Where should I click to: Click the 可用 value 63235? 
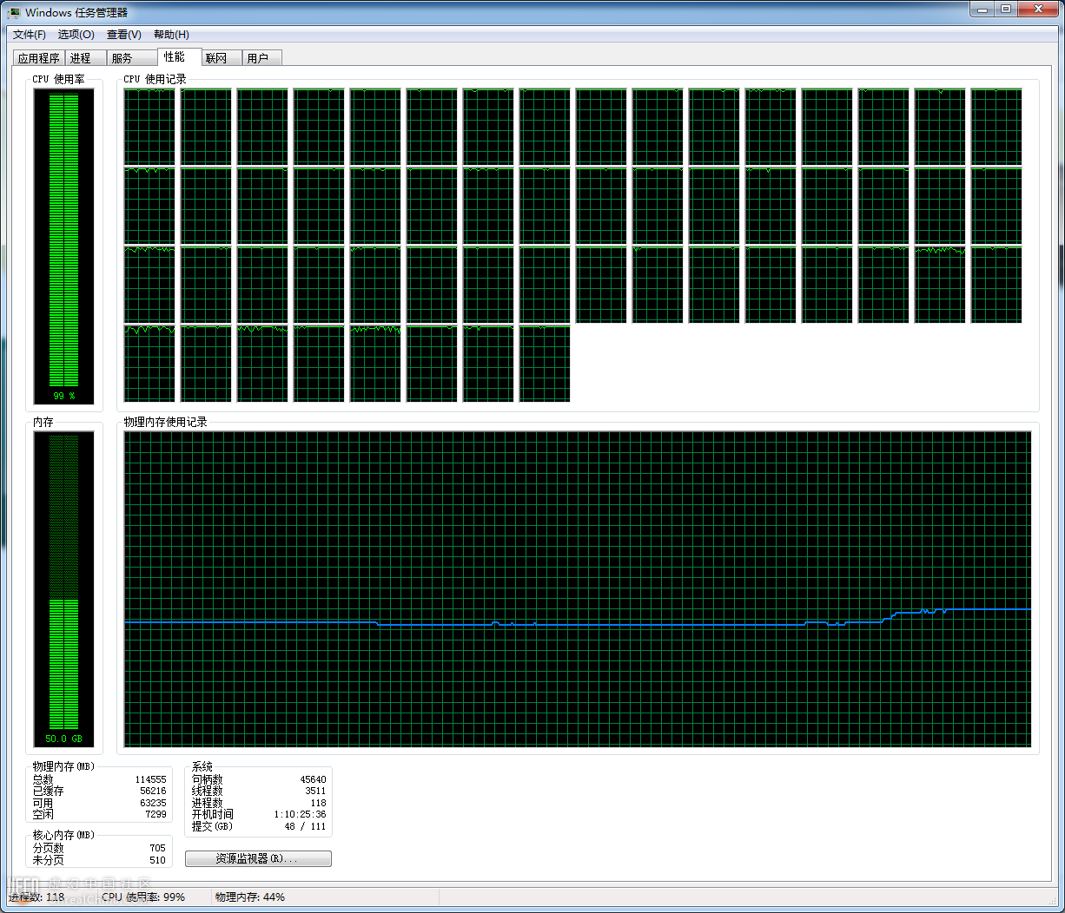pos(153,803)
